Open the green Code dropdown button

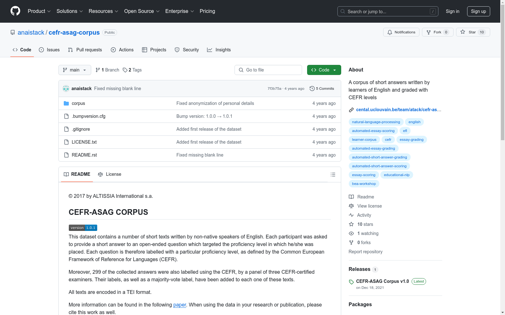(324, 70)
